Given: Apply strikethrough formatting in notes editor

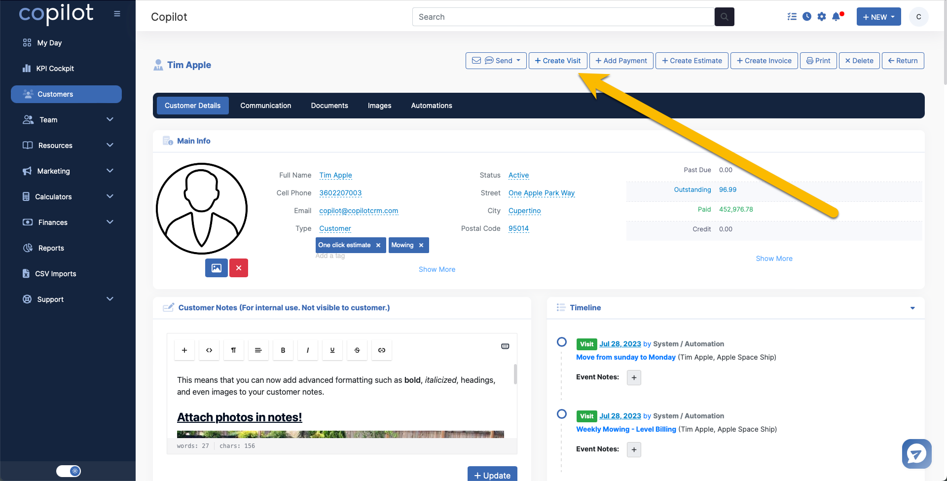Looking at the screenshot, I should point(357,350).
